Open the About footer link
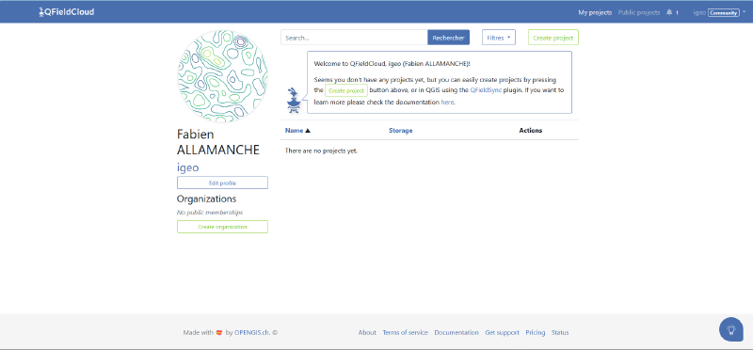753x350 pixels. point(367,332)
